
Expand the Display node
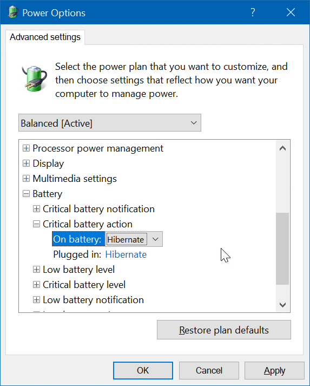tap(26, 163)
